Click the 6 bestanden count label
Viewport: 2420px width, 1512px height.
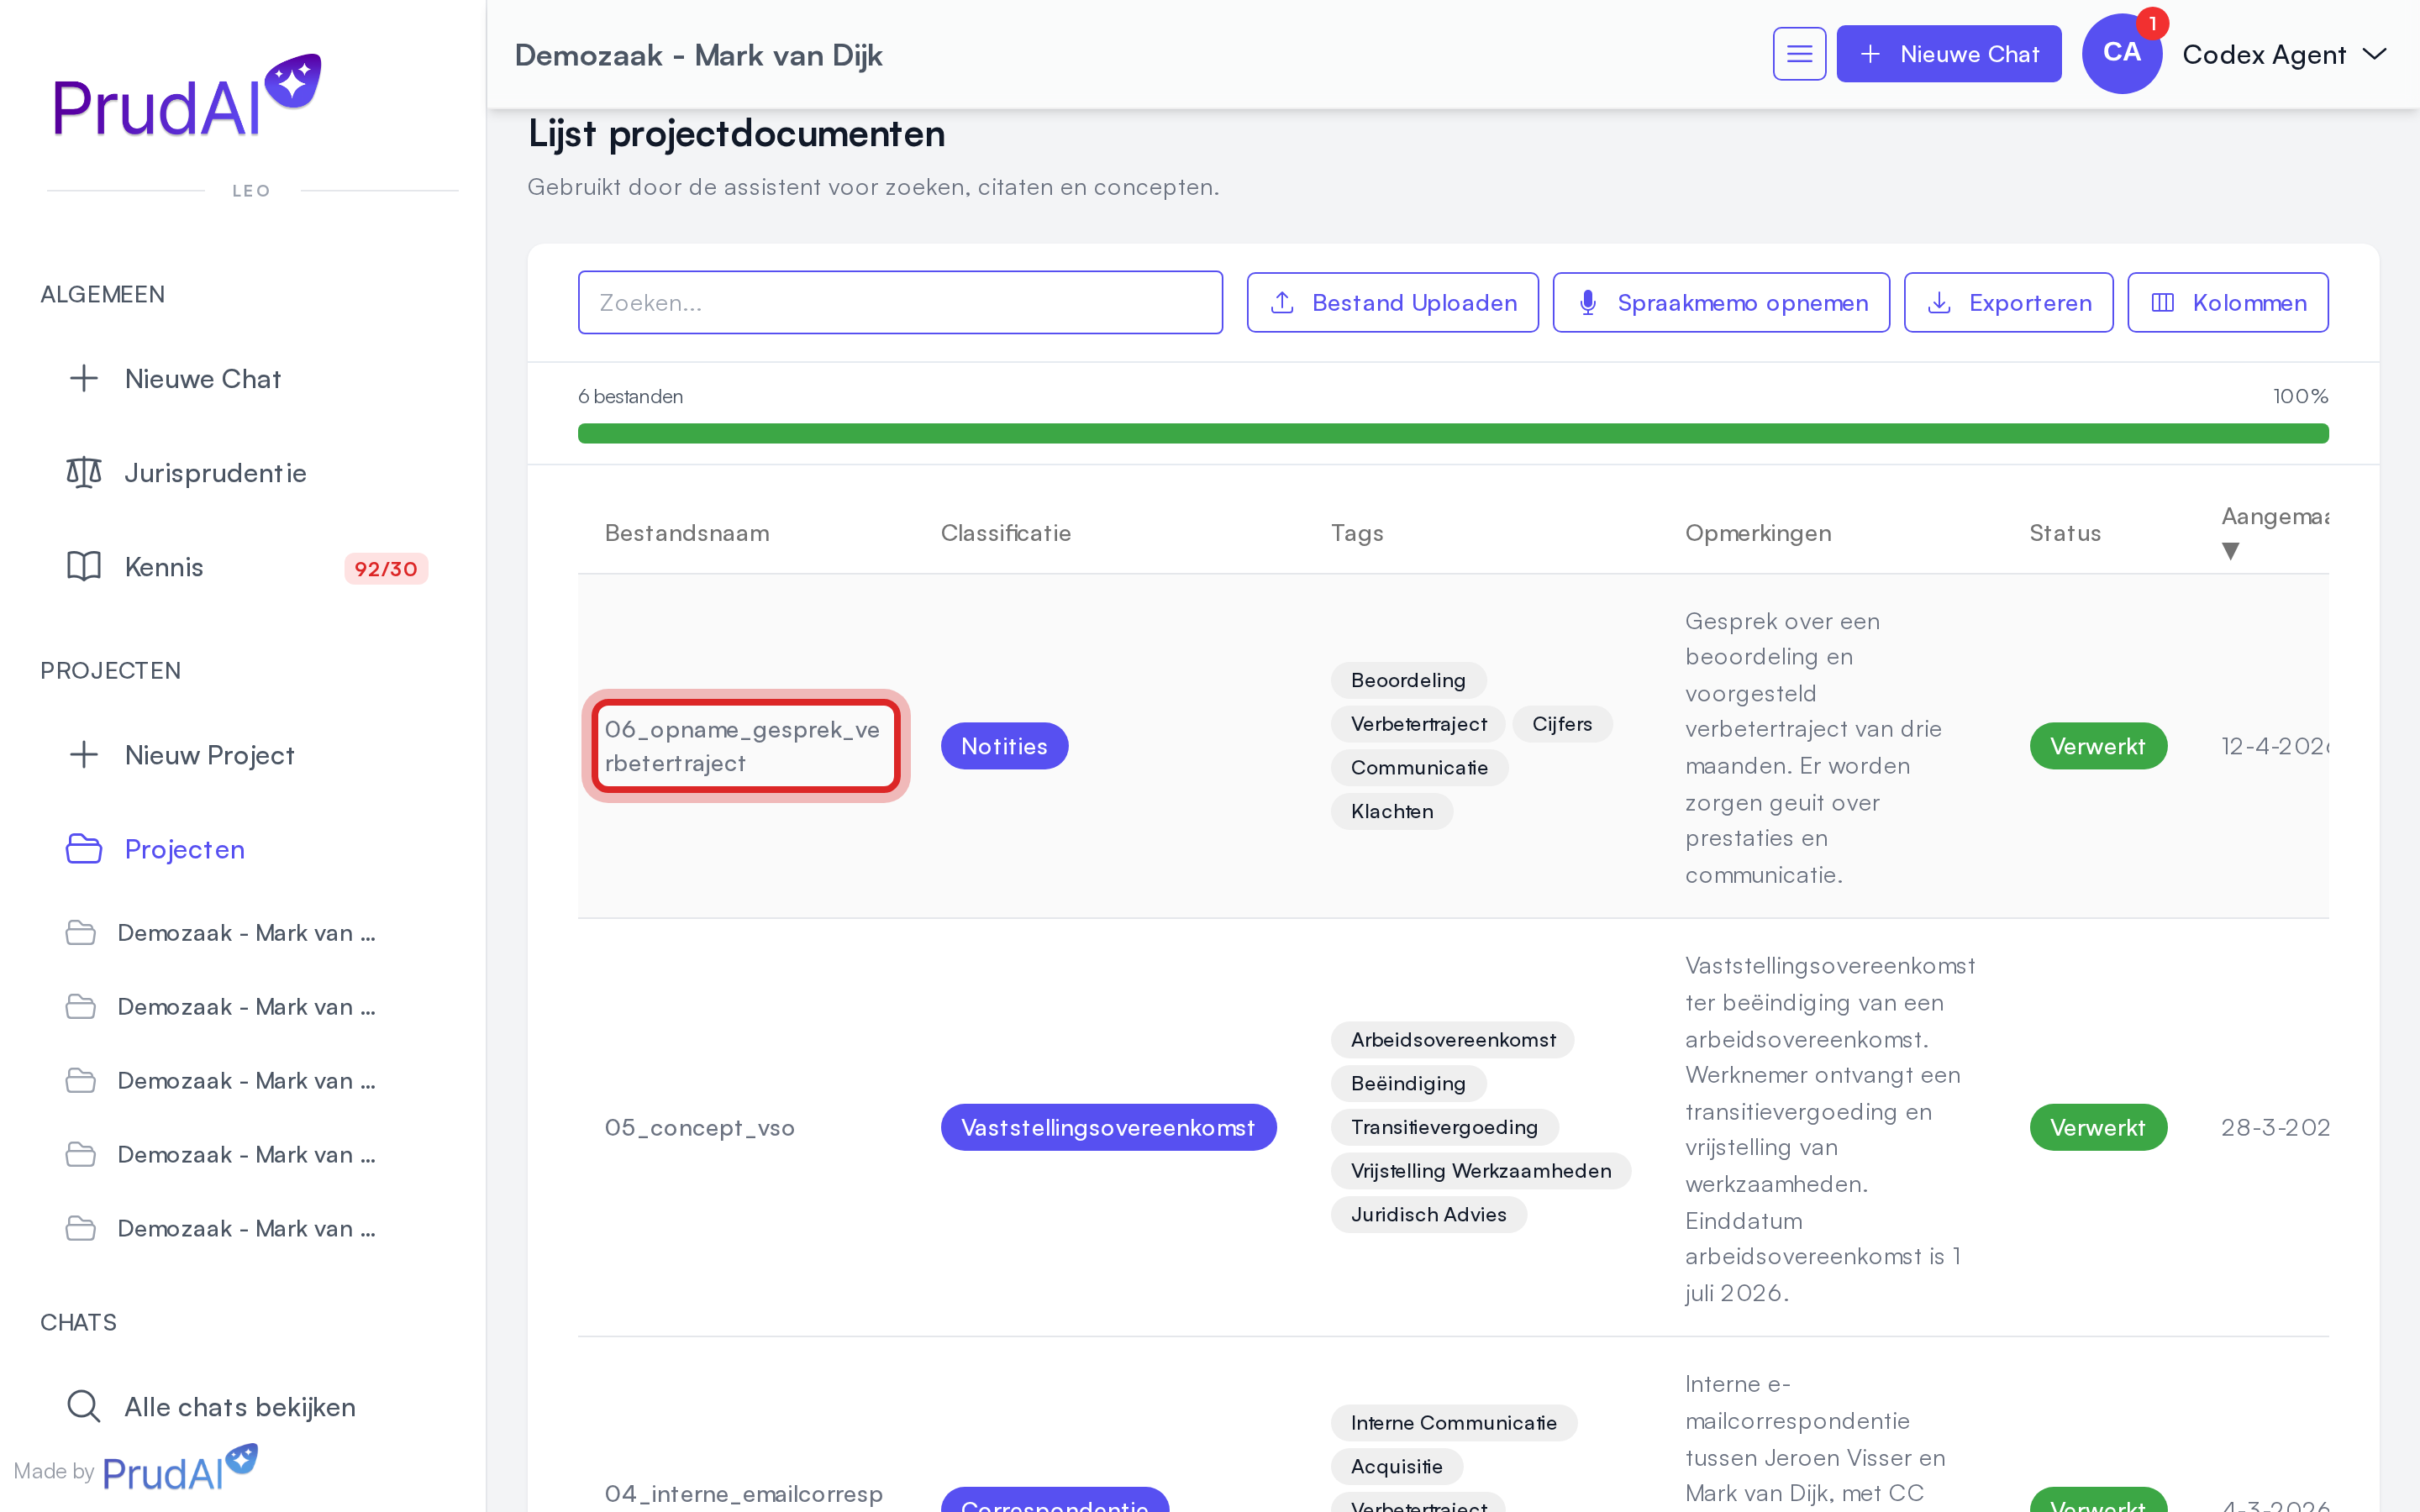tap(630, 396)
